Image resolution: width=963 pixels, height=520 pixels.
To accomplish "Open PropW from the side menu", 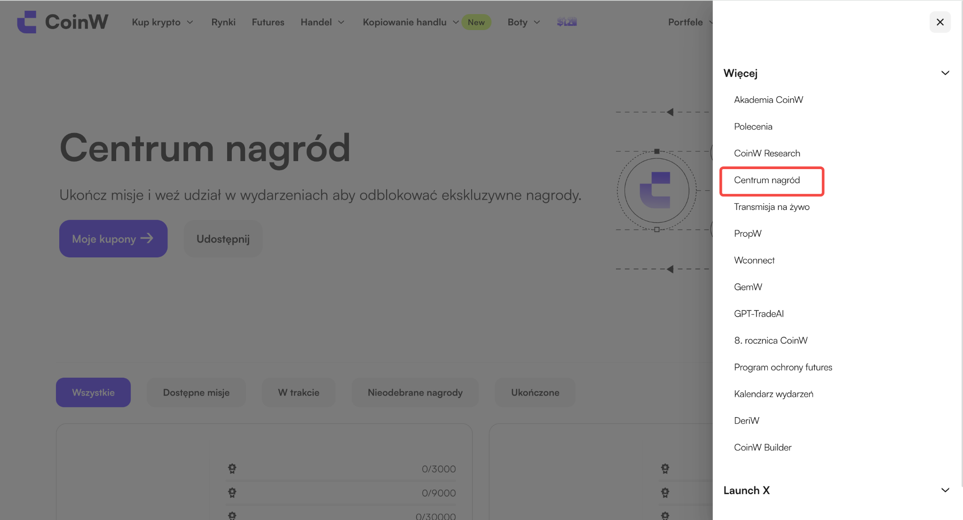I will (748, 233).
